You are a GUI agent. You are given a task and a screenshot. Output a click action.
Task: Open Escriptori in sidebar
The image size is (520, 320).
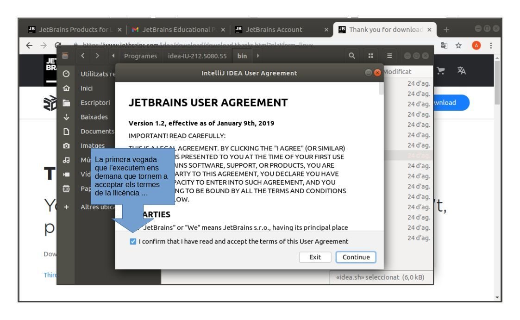[x=95, y=102]
